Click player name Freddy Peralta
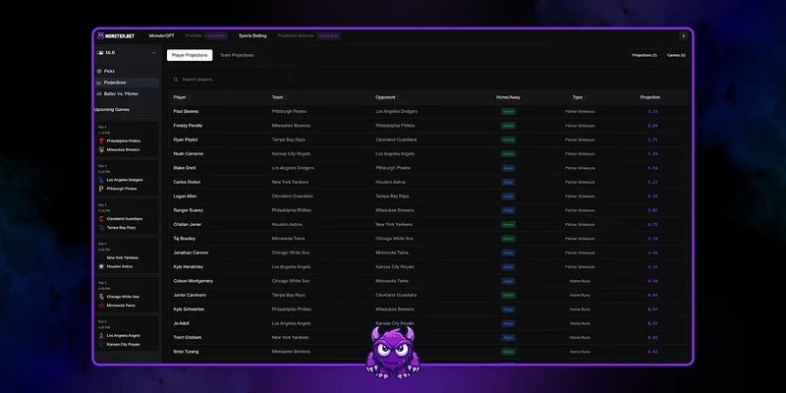This screenshot has height=393, width=786. coord(188,126)
